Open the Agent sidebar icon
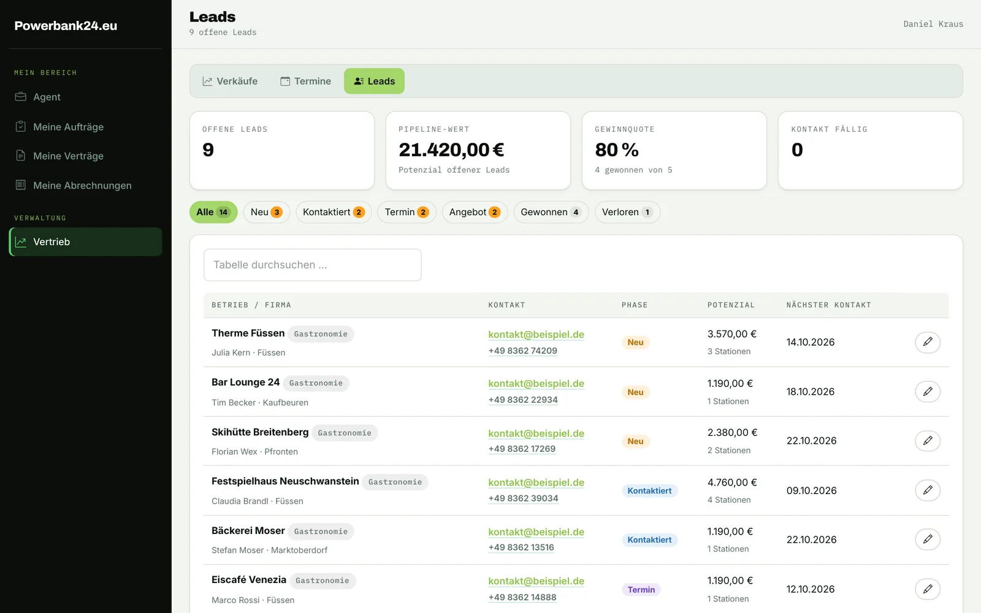Viewport: 981px width, 613px height. pos(21,97)
